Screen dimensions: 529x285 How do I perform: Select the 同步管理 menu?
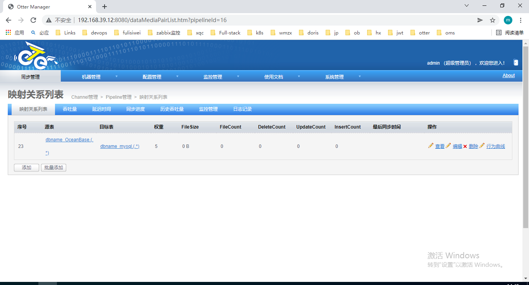[x=30, y=77]
